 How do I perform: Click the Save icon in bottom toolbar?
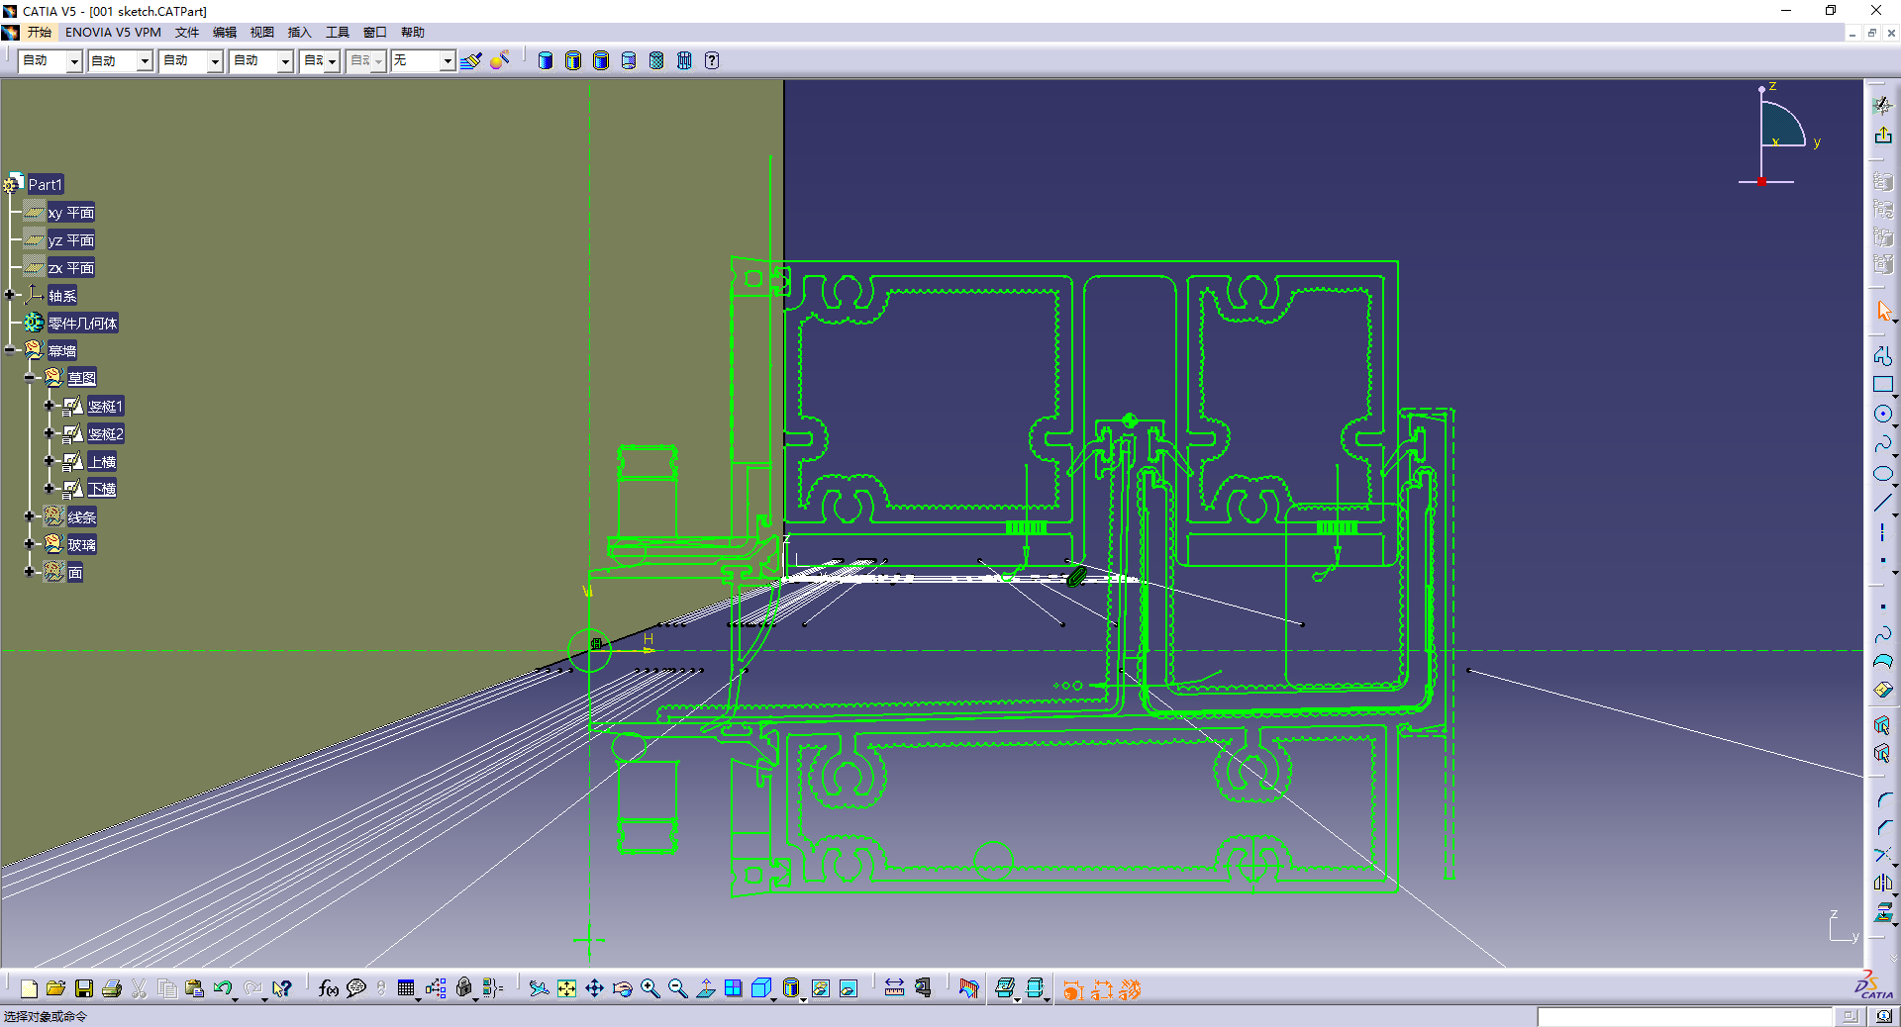[84, 988]
